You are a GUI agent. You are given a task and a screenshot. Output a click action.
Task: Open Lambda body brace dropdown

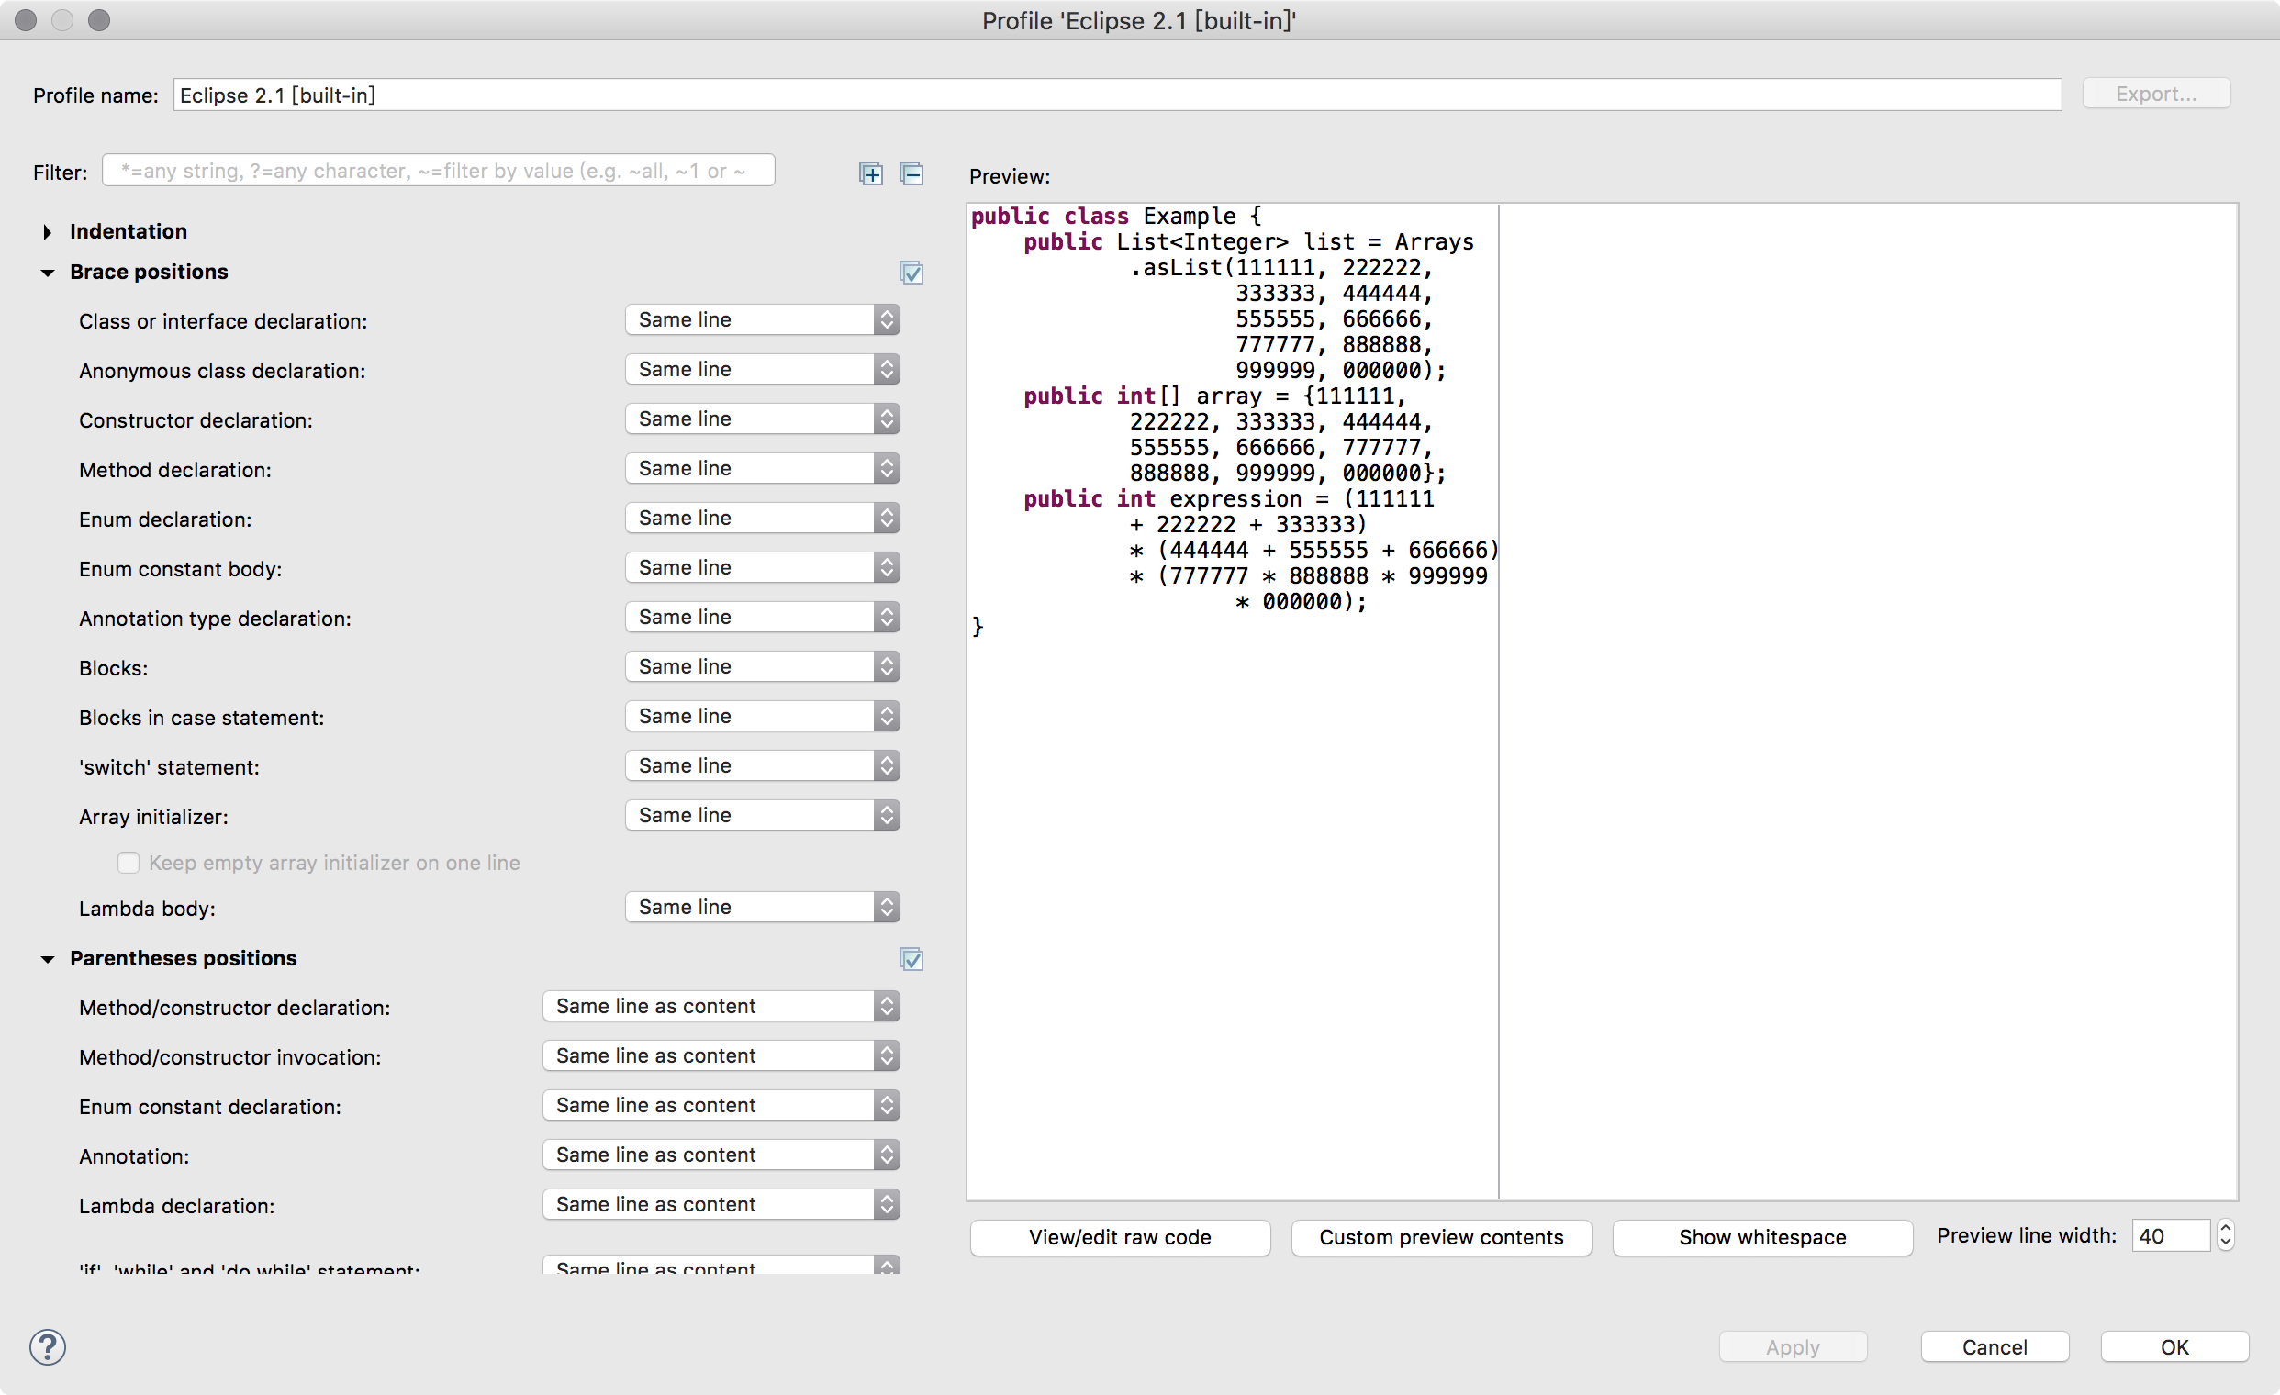pyautogui.click(x=763, y=908)
